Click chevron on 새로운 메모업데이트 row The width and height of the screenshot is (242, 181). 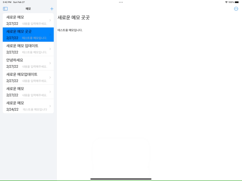pyautogui.click(x=50, y=77)
